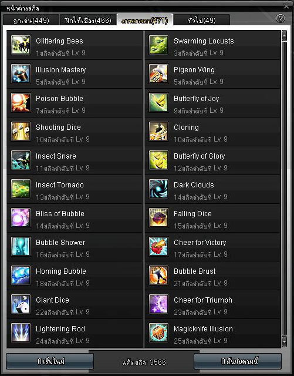Open the help question mark icon
The height and width of the screenshot is (376, 294).
click(281, 18)
